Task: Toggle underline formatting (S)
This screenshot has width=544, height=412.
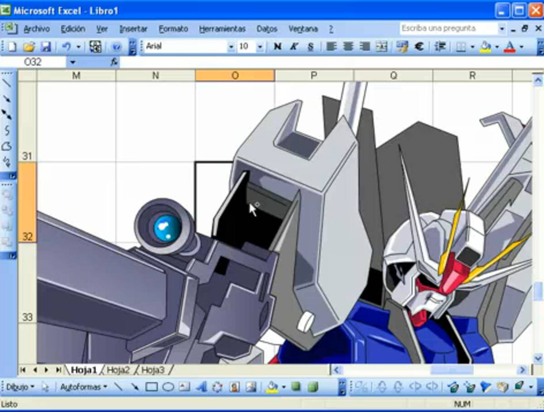Action: [311, 46]
